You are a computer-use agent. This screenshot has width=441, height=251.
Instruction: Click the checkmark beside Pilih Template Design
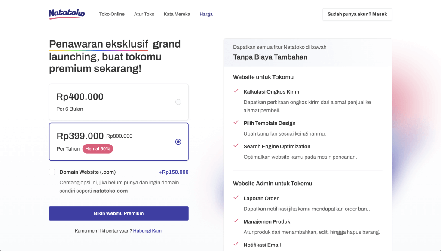[x=236, y=123]
